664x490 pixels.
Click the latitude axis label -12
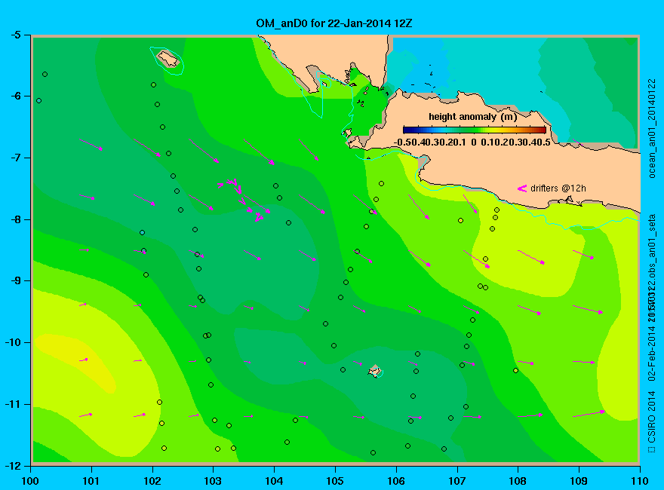(13, 465)
